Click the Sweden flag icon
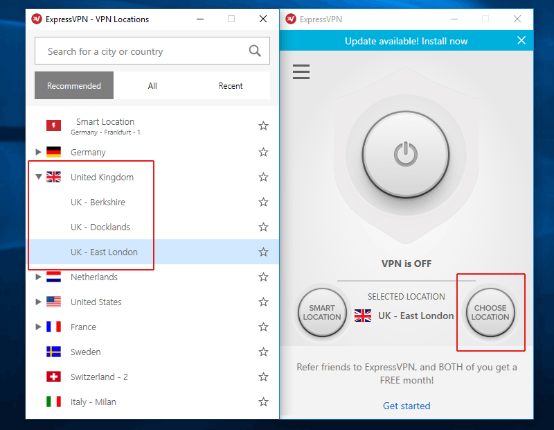554x430 pixels. [x=54, y=352]
